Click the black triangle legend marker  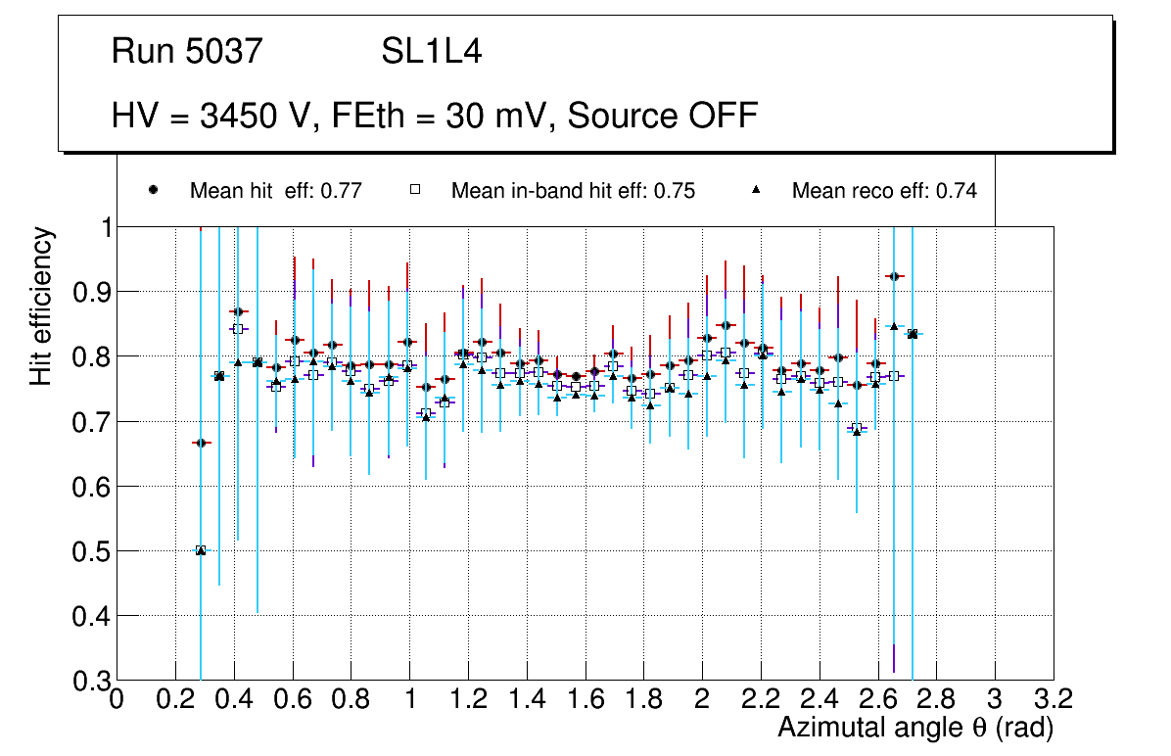coord(756,190)
